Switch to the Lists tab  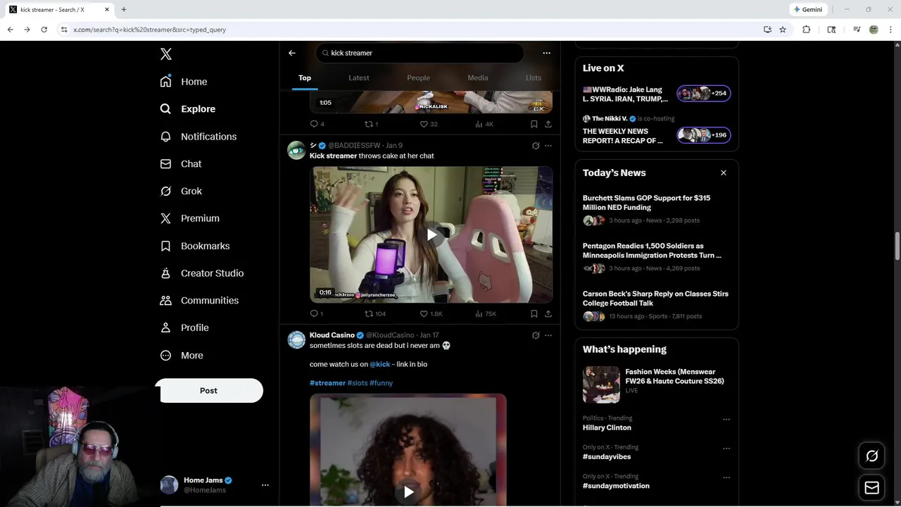534,77
